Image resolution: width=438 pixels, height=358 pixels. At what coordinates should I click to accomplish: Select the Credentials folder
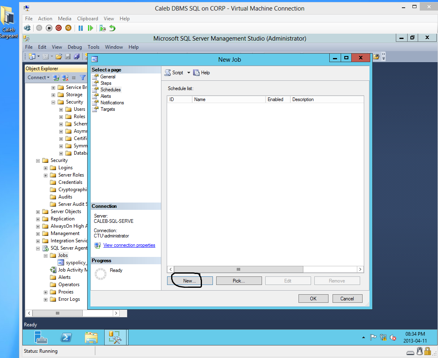[x=70, y=182]
